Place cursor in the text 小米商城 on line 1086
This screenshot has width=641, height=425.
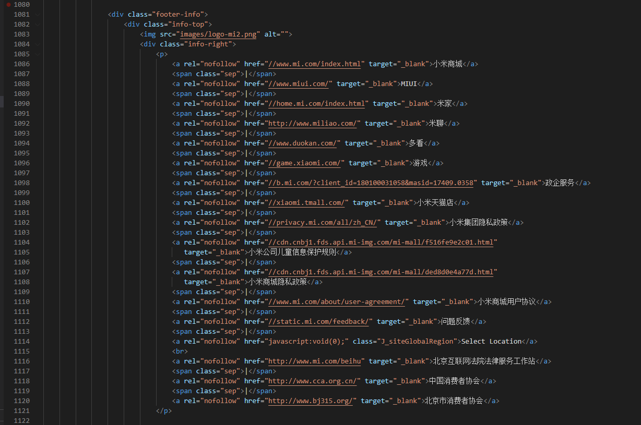click(448, 64)
